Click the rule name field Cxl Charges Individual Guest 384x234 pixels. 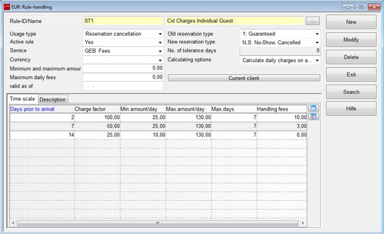(235, 21)
